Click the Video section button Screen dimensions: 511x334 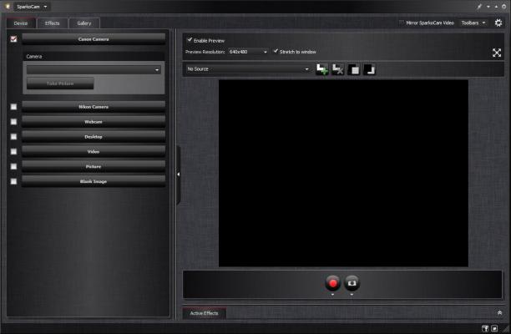[94, 152]
